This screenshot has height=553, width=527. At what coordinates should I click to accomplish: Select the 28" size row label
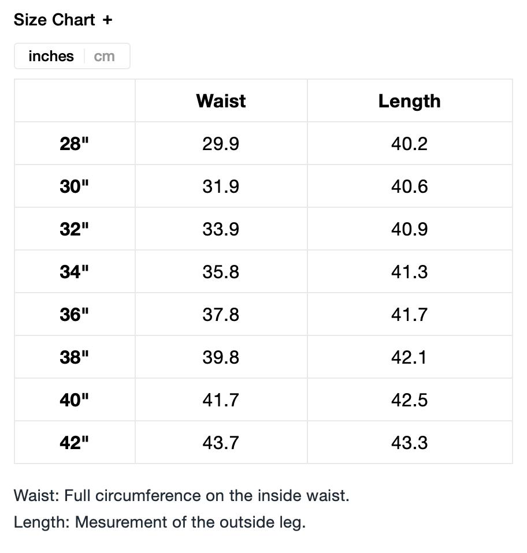[x=75, y=144]
